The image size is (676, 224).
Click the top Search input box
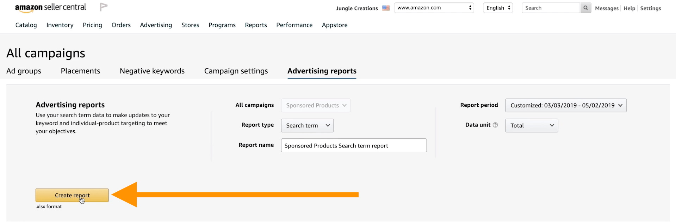coord(550,8)
